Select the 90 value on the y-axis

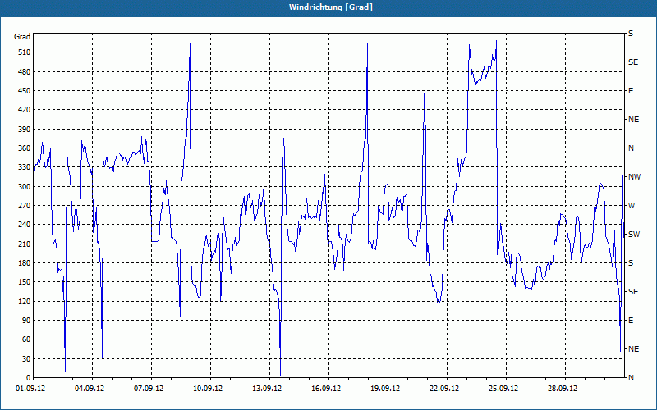click(x=26, y=321)
